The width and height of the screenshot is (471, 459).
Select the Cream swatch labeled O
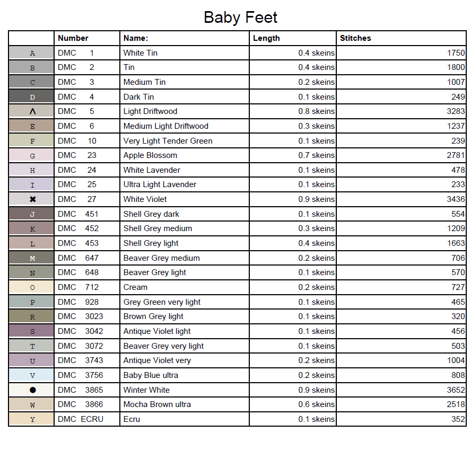[x=32, y=287]
